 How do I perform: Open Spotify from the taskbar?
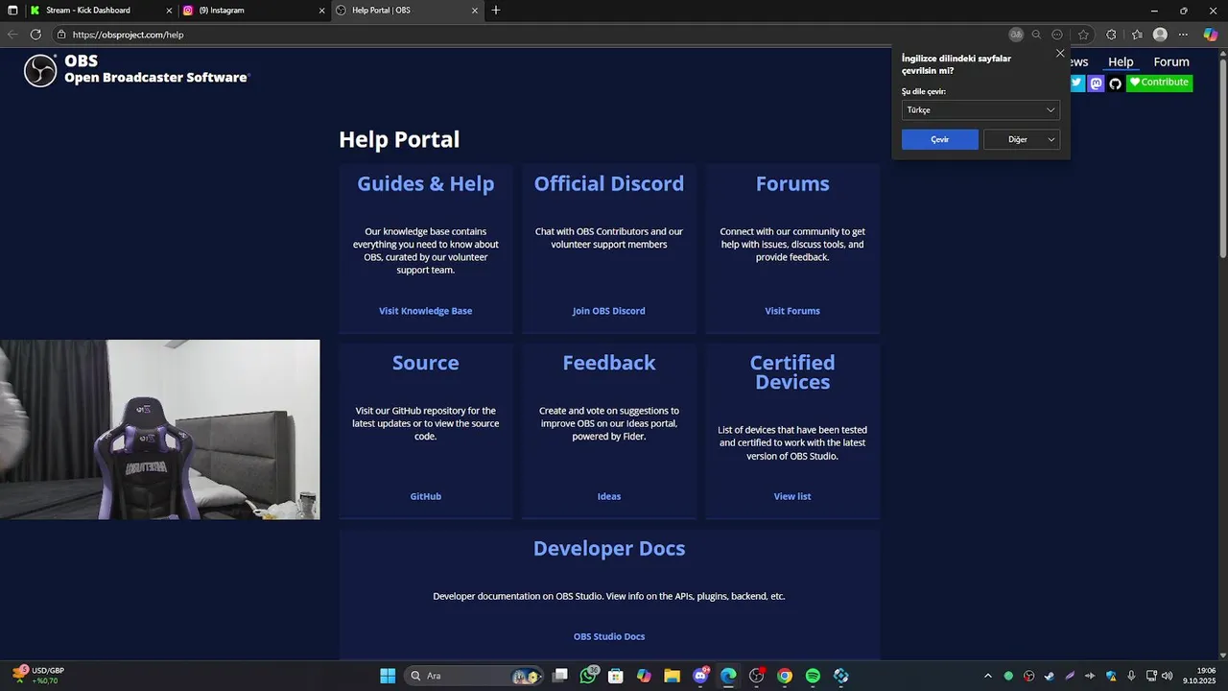(813, 676)
